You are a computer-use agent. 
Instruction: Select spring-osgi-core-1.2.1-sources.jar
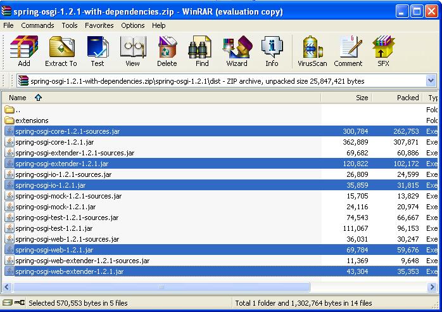click(221, 131)
